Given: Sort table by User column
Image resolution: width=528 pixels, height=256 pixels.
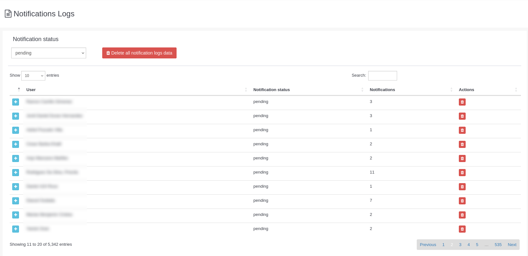Looking at the screenshot, I should point(31,90).
